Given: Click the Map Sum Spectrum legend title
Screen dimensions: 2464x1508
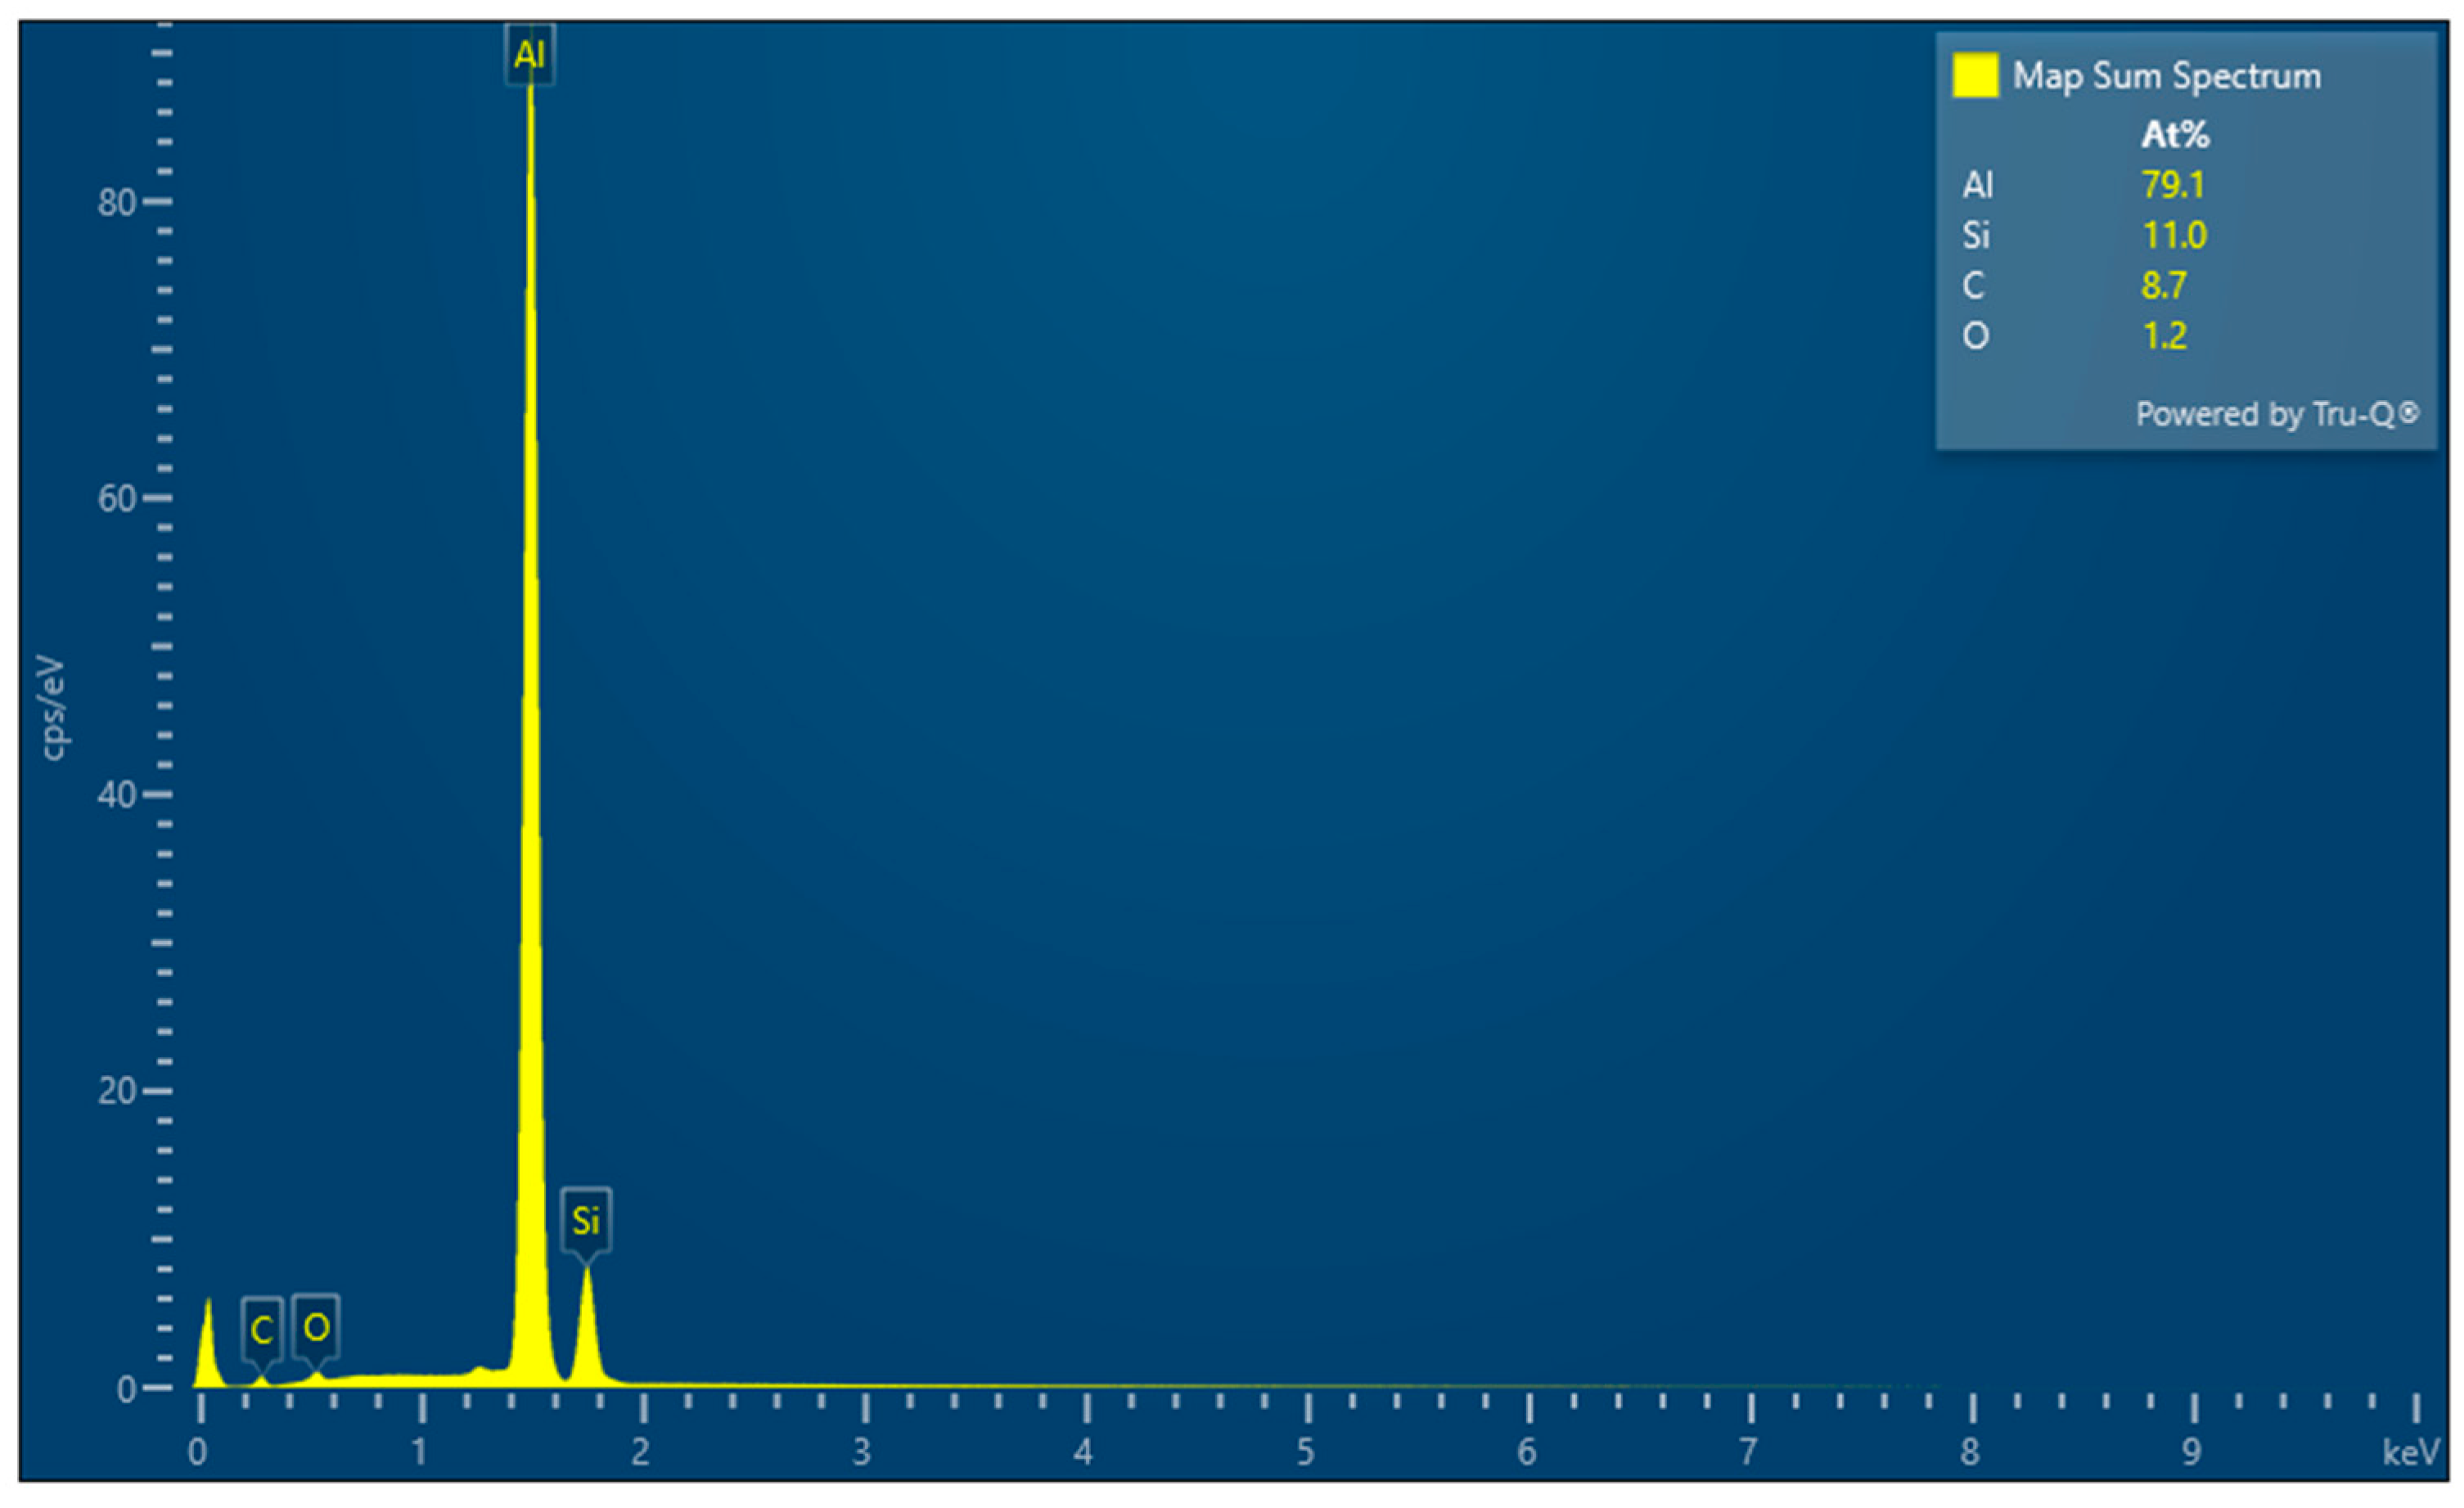Looking at the screenshot, I should 2166,76.
